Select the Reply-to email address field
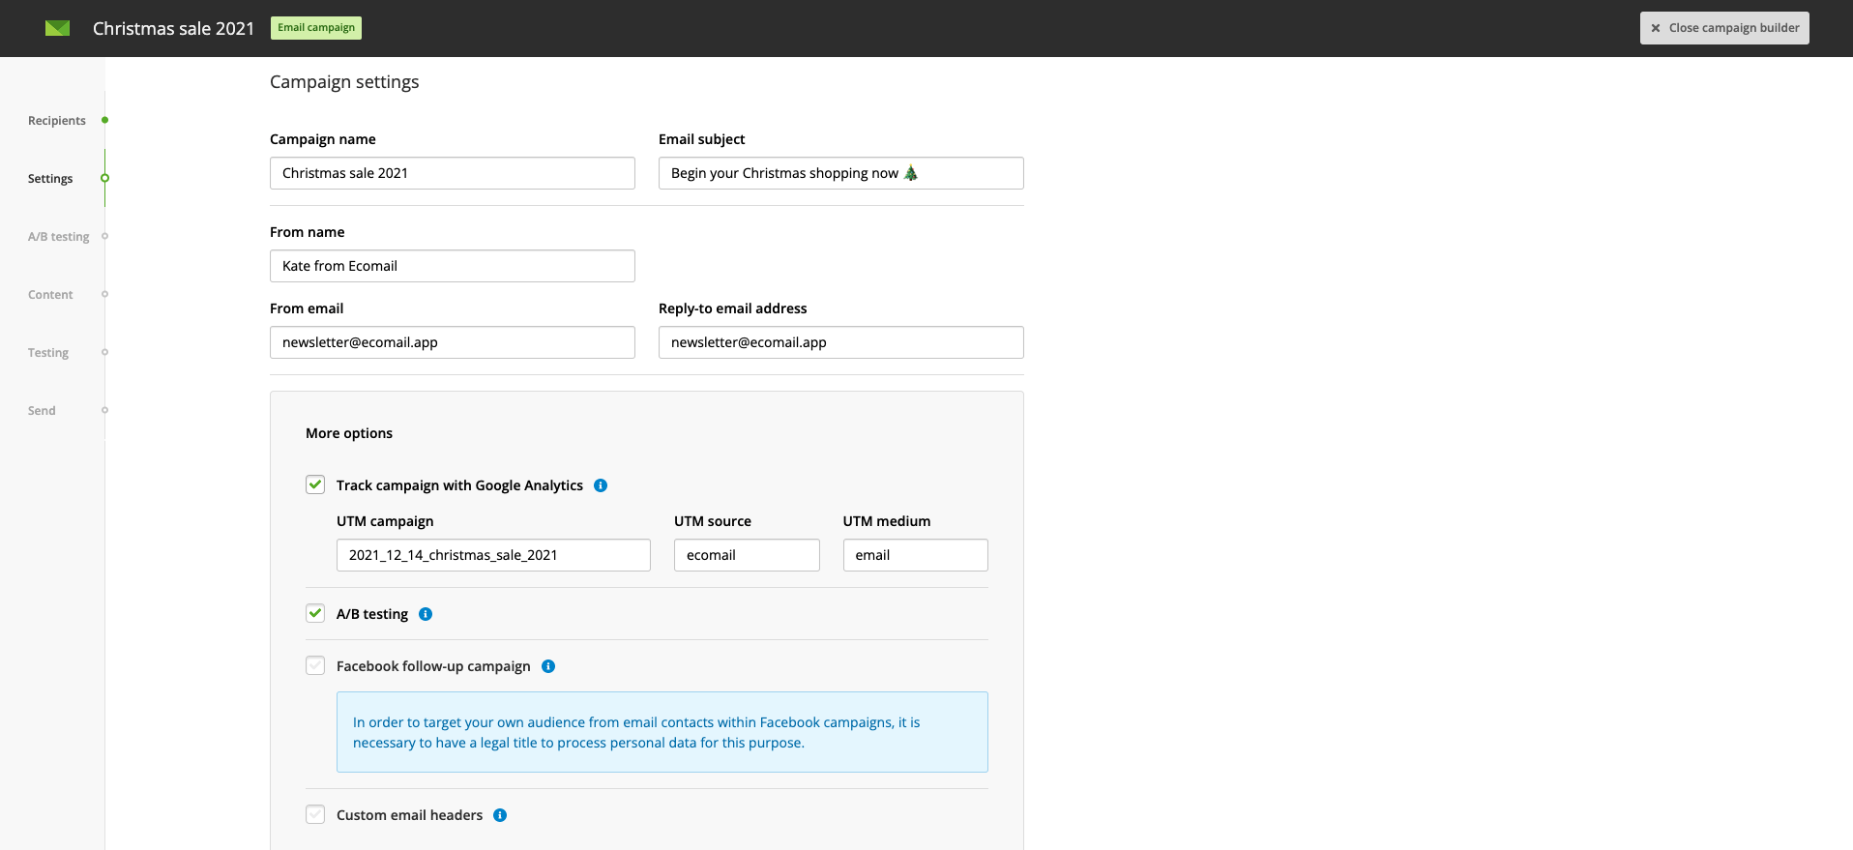This screenshot has height=850, width=1853. coord(841,342)
